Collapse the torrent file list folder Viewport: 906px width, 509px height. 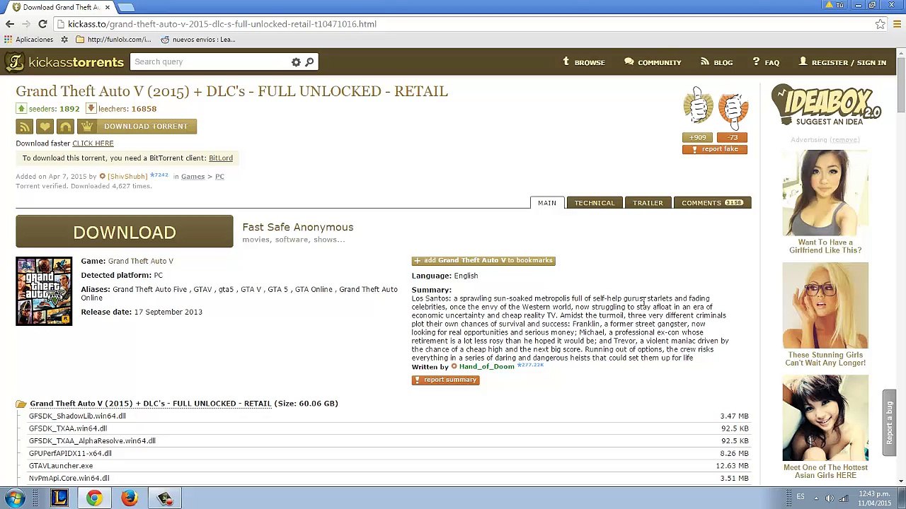click(x=21, y=404)
